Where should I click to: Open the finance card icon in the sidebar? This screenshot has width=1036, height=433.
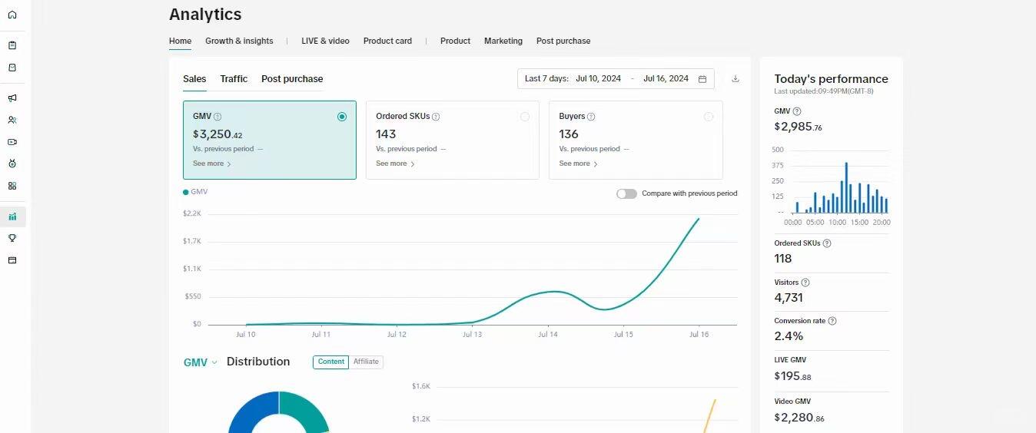click(x=12, y=260)
